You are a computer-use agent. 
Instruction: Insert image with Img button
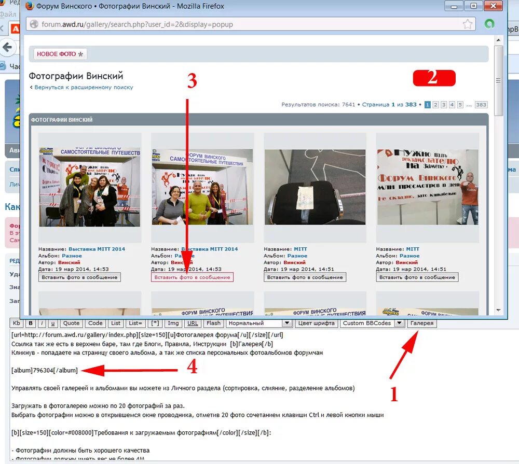(173, 323)
